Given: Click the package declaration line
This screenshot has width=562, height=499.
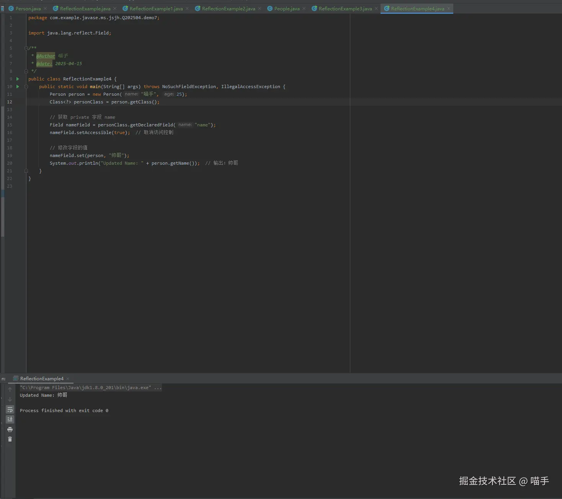Looking at the screenshot, I should point(94,18).
